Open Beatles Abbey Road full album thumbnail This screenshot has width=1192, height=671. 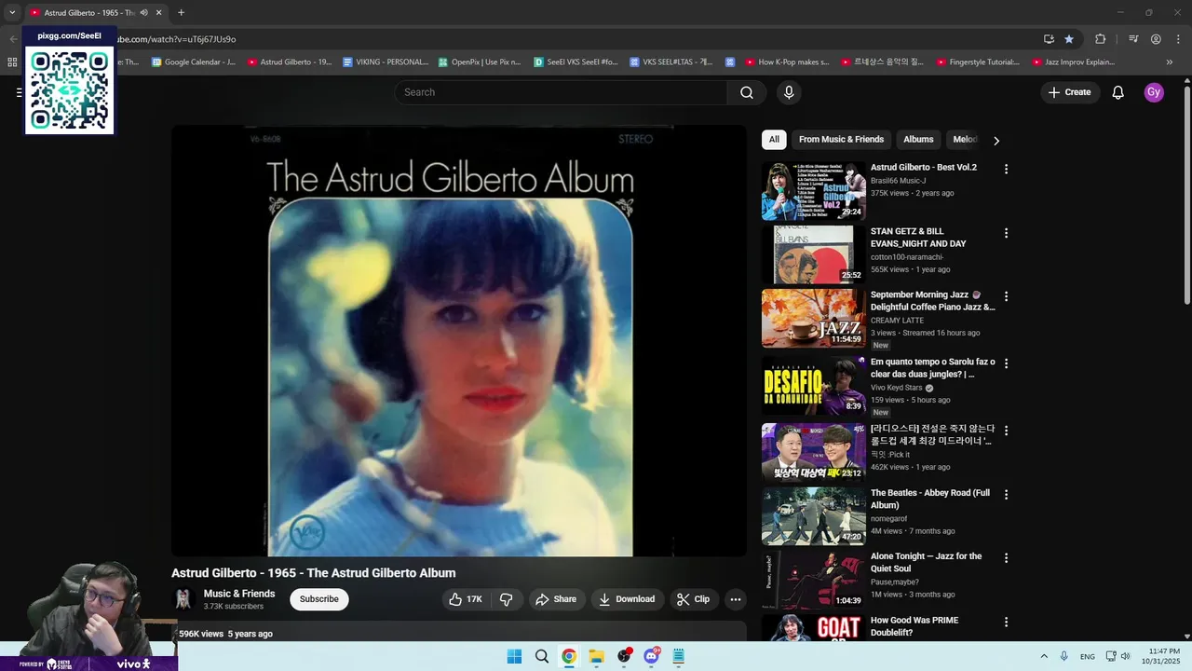click(814, 515)
